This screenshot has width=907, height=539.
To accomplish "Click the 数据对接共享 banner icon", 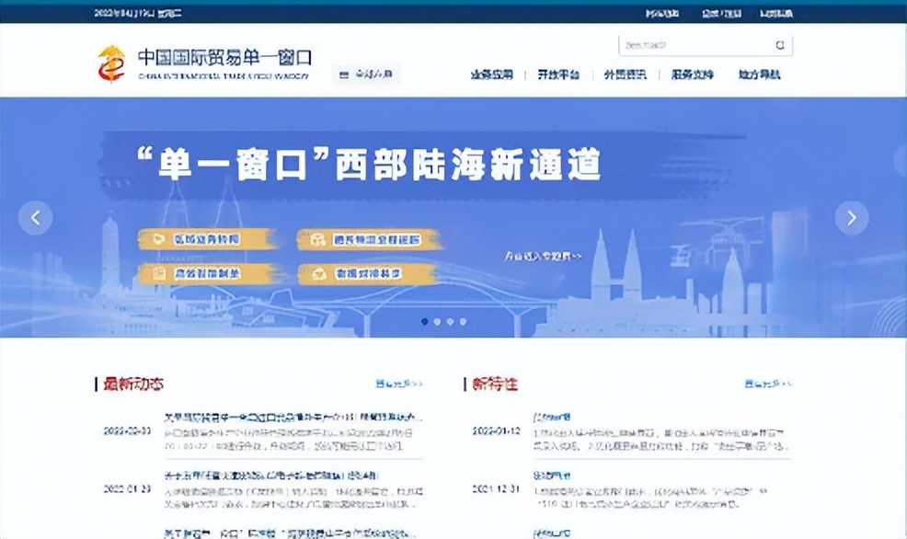I will [317, 273].
